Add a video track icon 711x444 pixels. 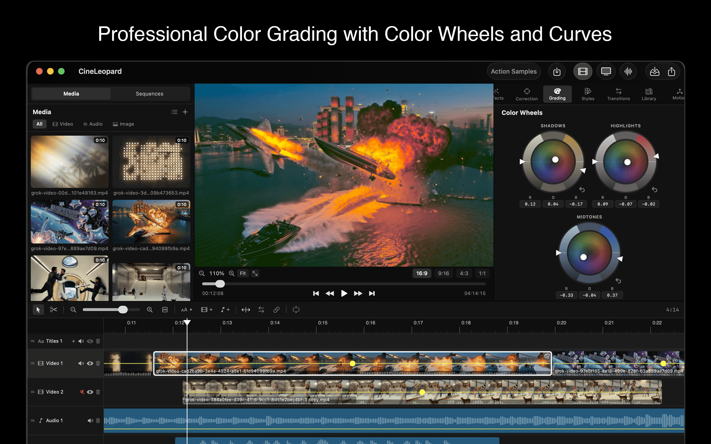207,309
